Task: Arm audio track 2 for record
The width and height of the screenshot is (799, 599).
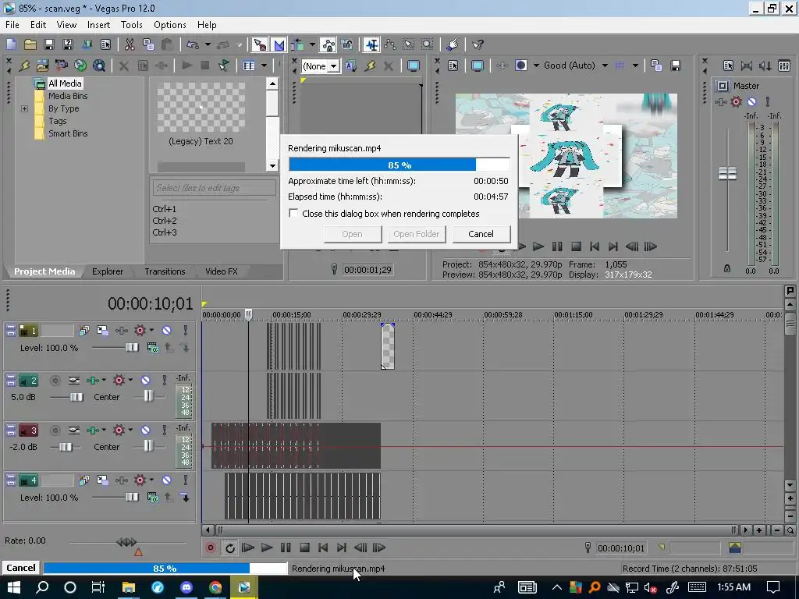Action: coord(55,381)
